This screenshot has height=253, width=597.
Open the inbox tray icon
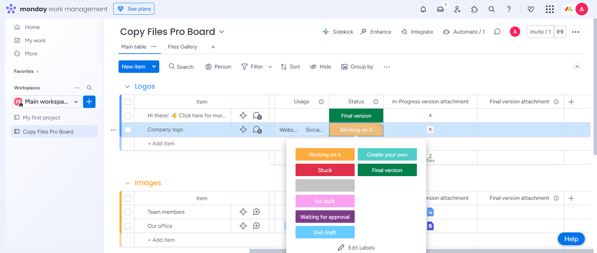click(440, 9)
